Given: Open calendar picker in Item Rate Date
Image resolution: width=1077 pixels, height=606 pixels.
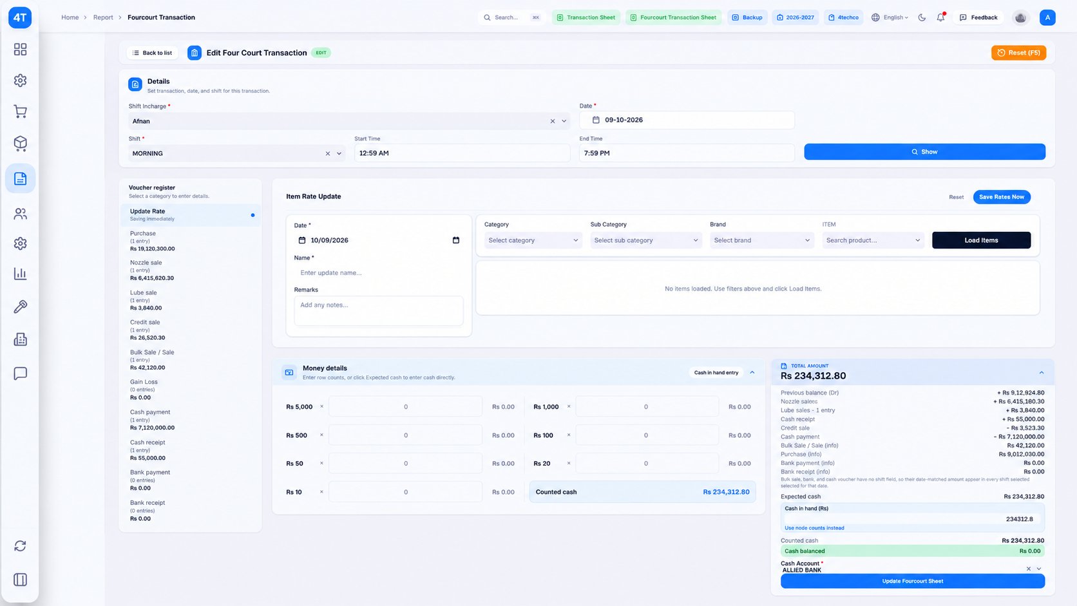Looking at the screenshot, I should (456, 240).
